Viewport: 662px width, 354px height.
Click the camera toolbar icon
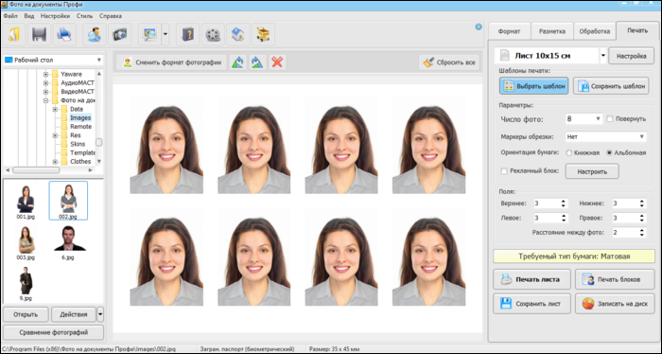click(119, 35)
